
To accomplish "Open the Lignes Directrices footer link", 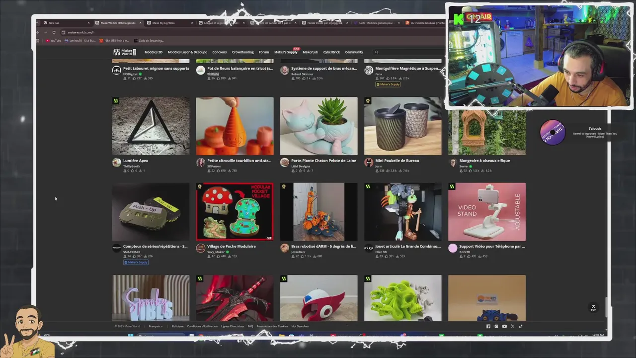I will coord(233,326).
